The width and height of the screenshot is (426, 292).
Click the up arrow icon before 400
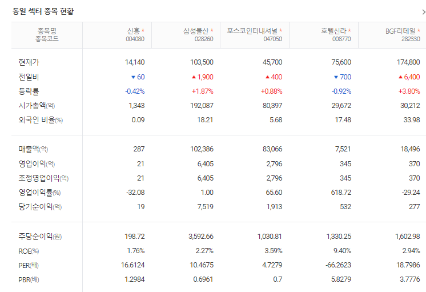[267, 77]
